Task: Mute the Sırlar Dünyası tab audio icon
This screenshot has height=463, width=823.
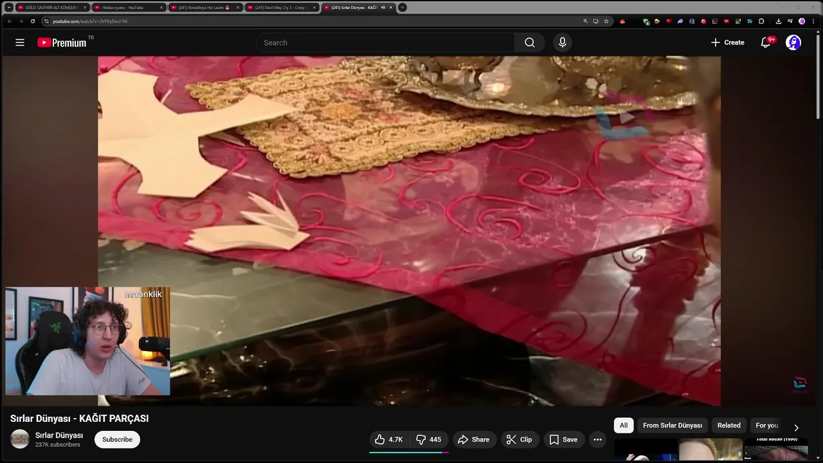Action: (383, 8)
